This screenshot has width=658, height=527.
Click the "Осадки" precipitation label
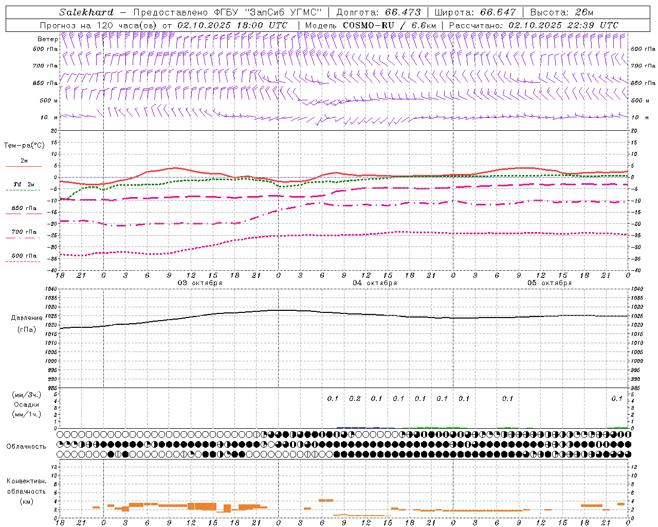pyautogui.click(x=27, y=405)
